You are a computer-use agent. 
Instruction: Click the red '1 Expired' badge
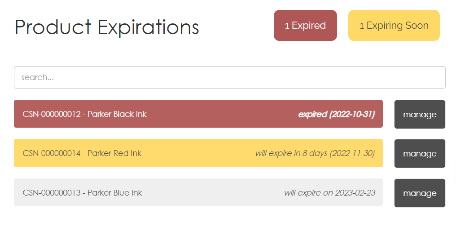[x=305, y=26]
